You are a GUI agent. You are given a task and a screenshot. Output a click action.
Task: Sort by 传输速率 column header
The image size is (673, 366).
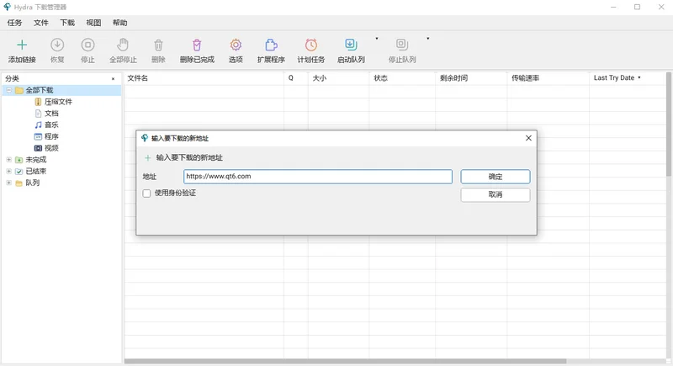coord(548,78)
